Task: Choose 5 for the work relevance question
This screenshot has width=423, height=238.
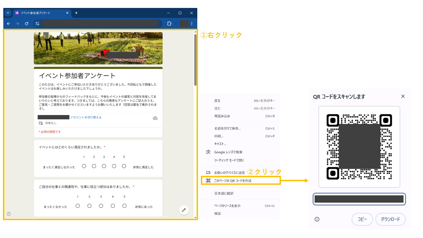Action: (124, 206)
